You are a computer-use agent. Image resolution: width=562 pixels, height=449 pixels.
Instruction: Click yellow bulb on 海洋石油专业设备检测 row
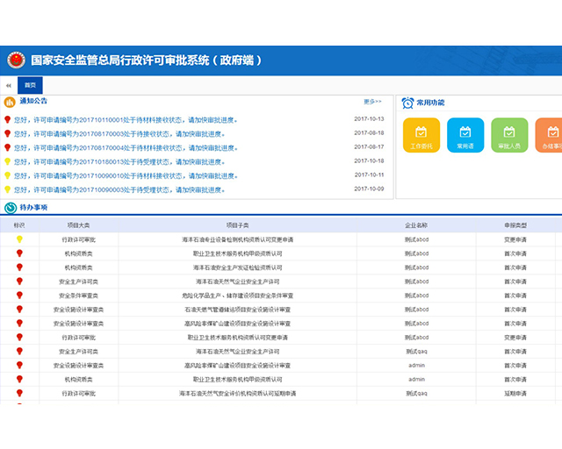pos(19,239)
